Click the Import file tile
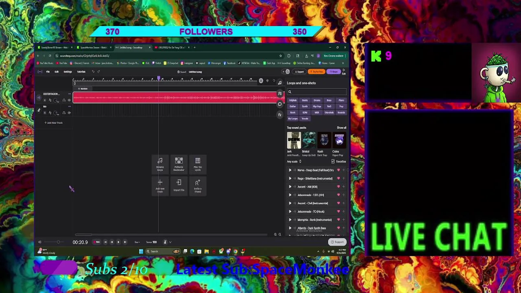Viewport: 521px width, 293px height. click(x=179, y=186)
